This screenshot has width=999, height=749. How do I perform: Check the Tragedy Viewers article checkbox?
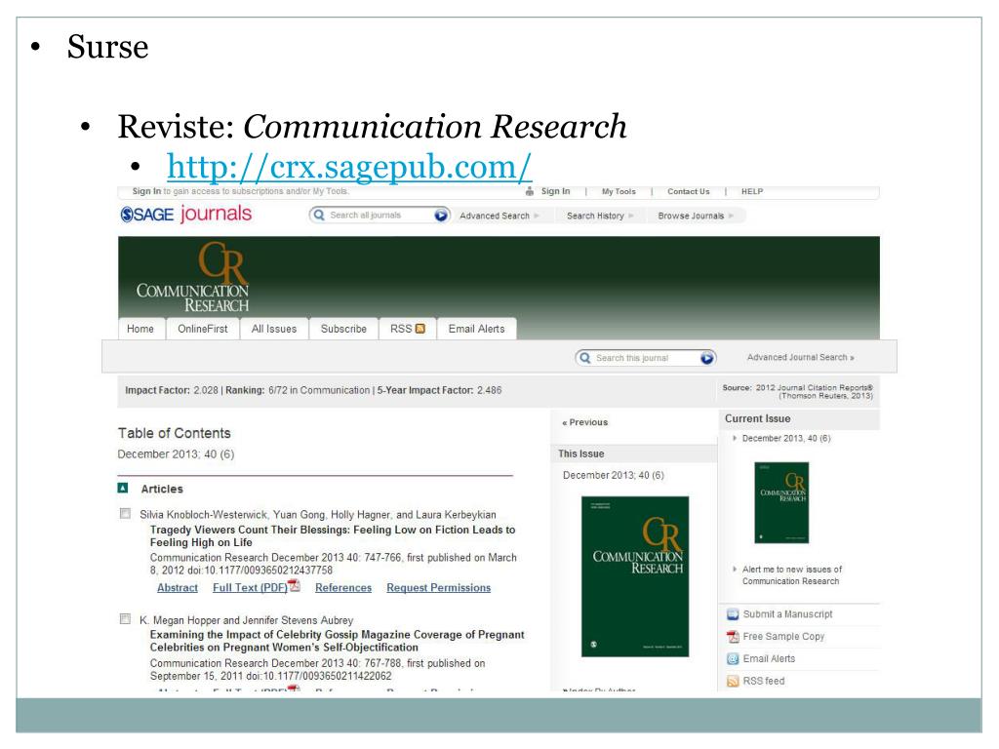point(124,513)
